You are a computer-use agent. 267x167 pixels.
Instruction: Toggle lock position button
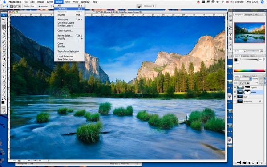(x=245, y=83)
